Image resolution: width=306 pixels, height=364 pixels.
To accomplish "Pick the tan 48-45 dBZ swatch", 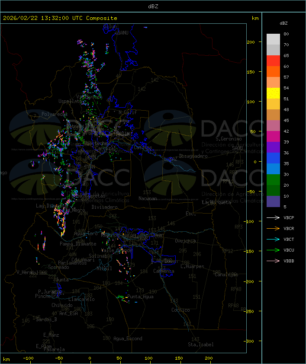I will pos(273,115).
